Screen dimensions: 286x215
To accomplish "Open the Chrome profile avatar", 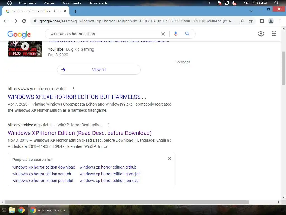I will (x=271, y=21).
